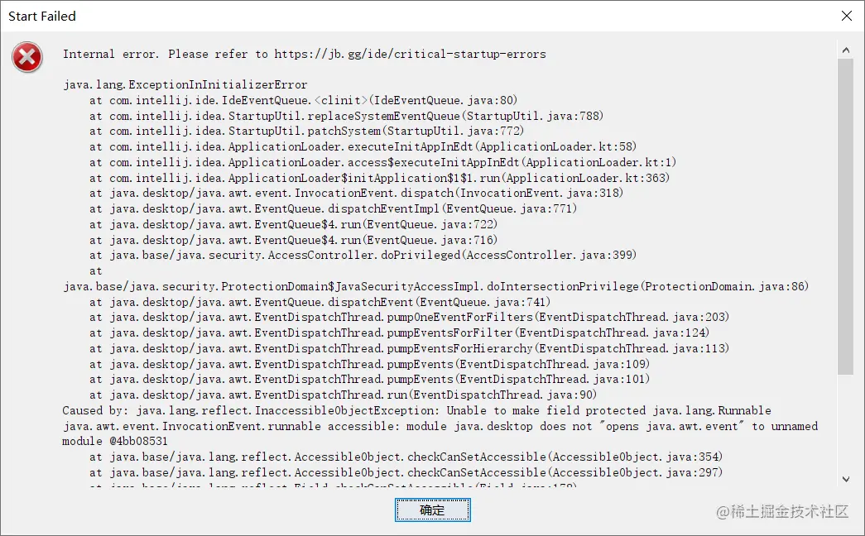Click the AccessController.doPrivileged stack line
Screen dimensions: 865x536
pyautogui.click(x=363, y=256)
